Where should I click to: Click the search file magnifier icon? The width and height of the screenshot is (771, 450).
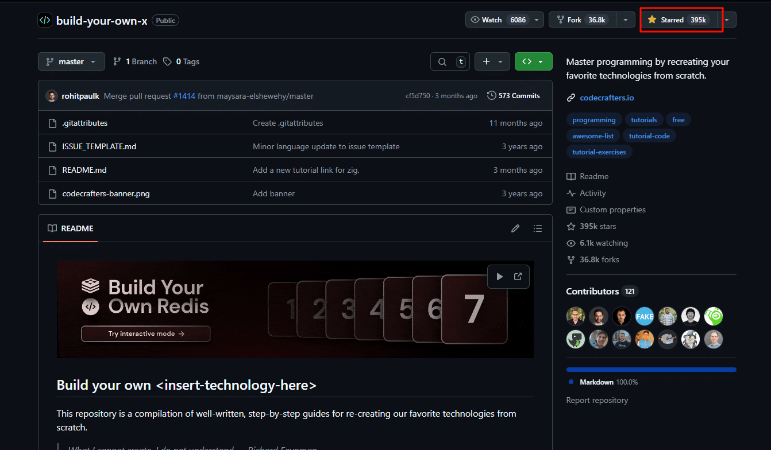coord(442,61)
